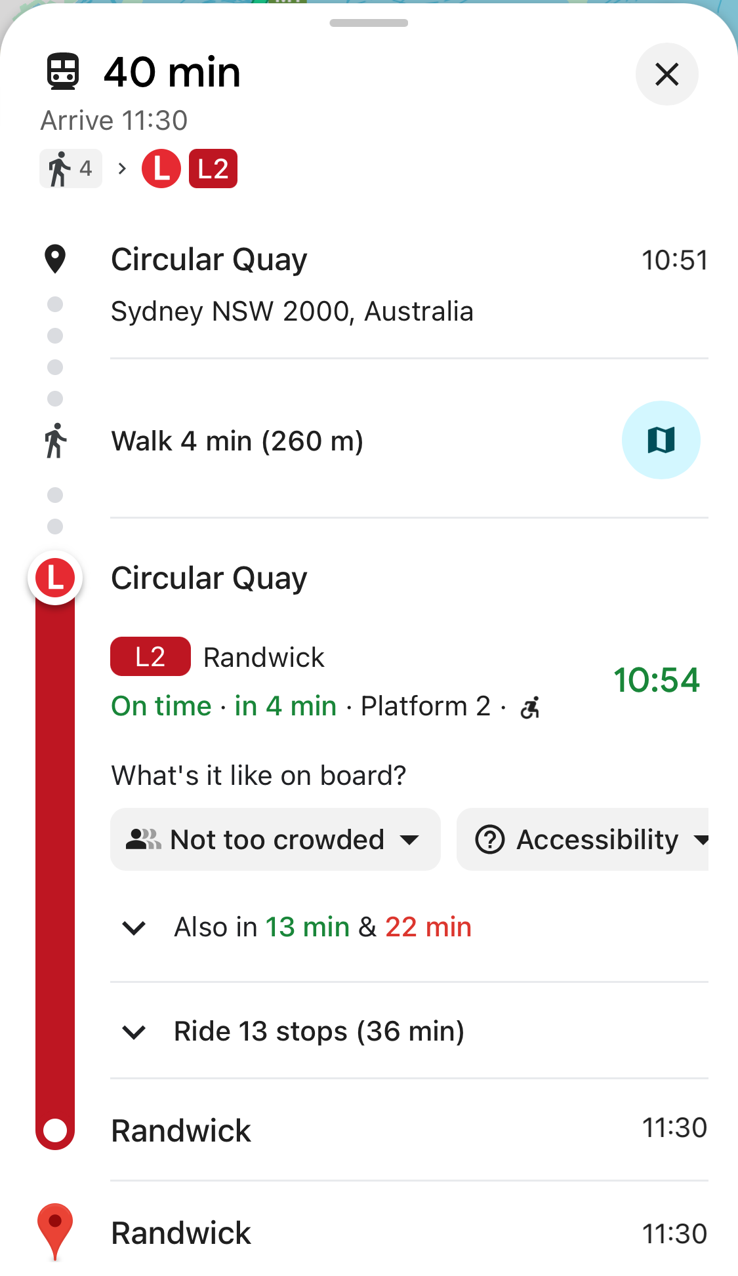Close the directions sheet with X
This screenshot has height=1276, width=738.
point(666,74)
